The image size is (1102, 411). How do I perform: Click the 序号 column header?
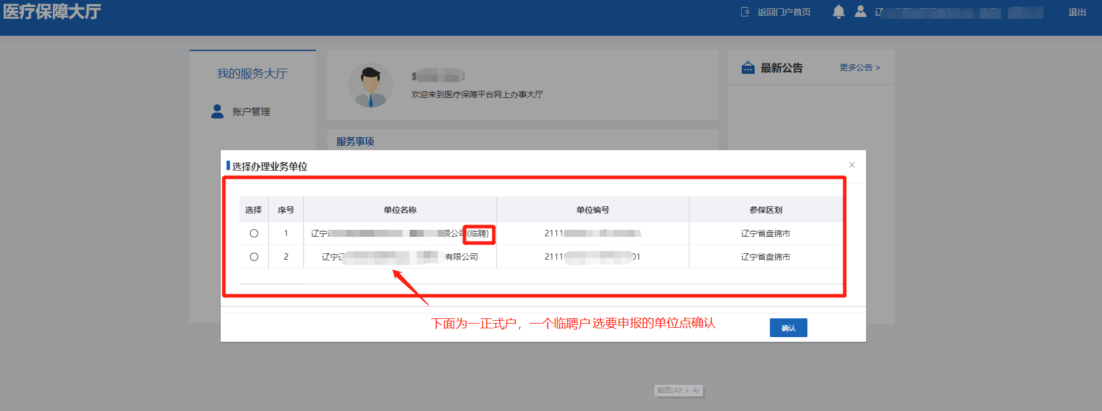pyautogui.click(x=286, y=210)
